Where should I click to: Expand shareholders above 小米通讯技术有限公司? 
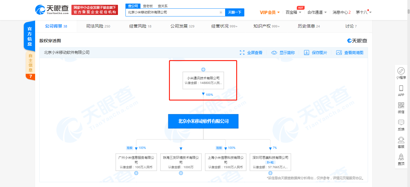pos(203,69)
